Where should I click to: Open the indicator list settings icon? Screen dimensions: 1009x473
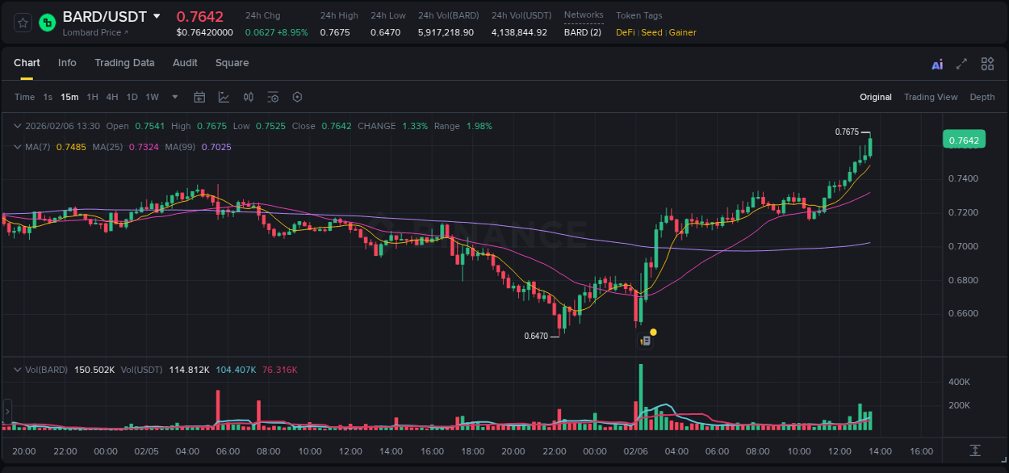click(273, 97)
